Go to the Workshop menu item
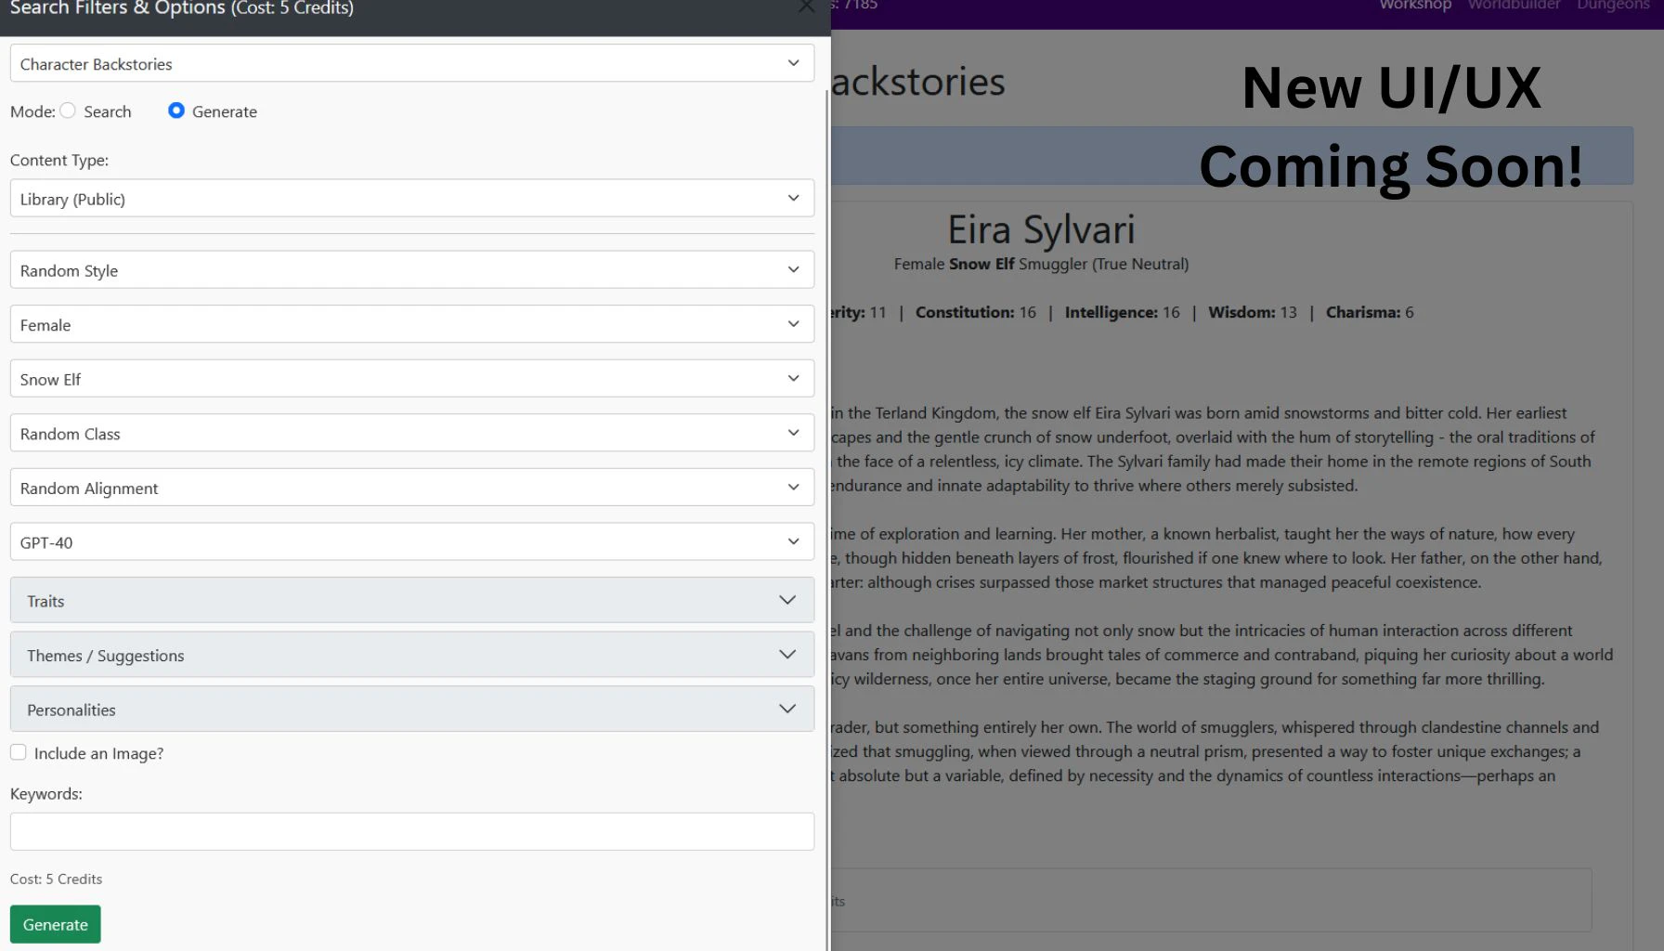Screen dimensions: 1664x951 coord(1414,6)
